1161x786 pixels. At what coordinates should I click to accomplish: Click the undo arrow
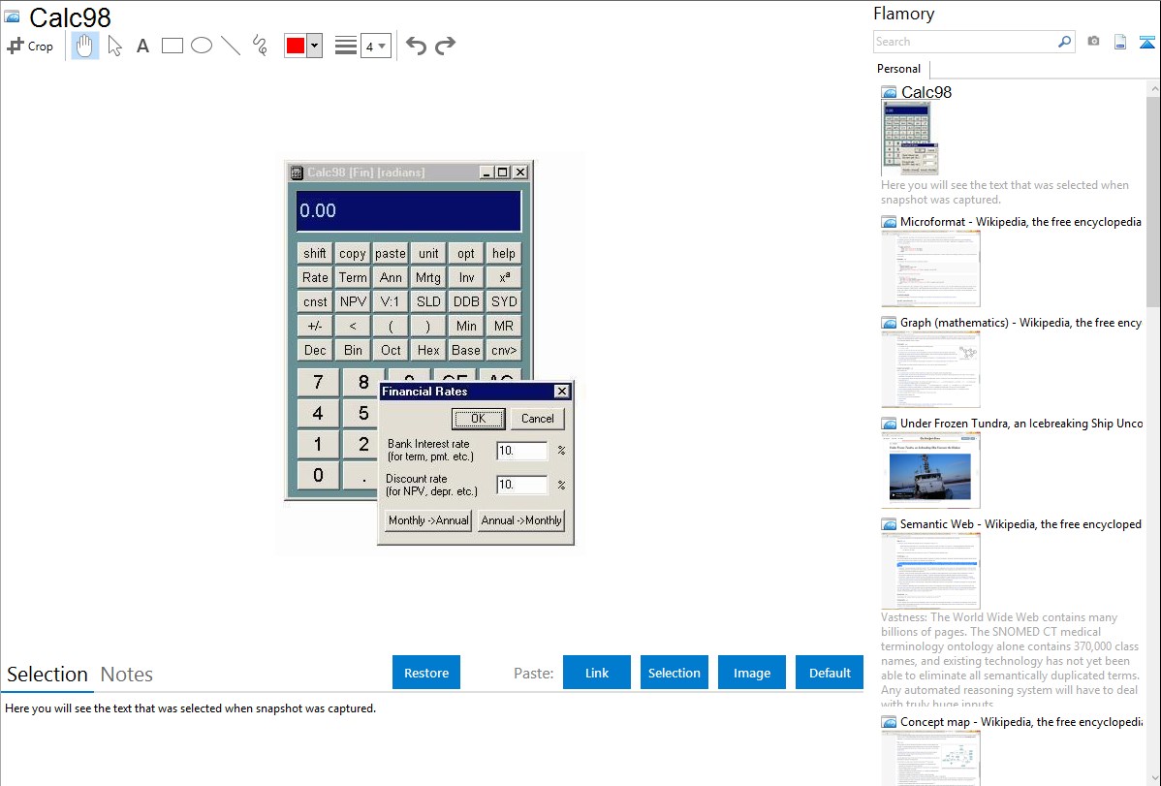(x=416, y=46)
